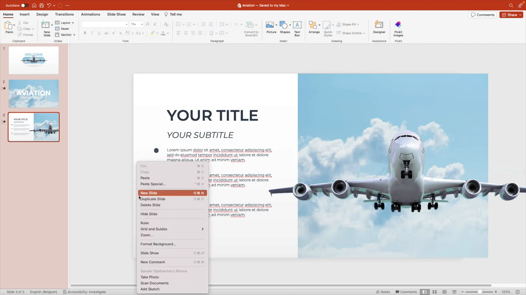Screen dimensions: 526x295
Task: Click the Tell me search field
Action: pyautogui.click(x=173, y=14)
